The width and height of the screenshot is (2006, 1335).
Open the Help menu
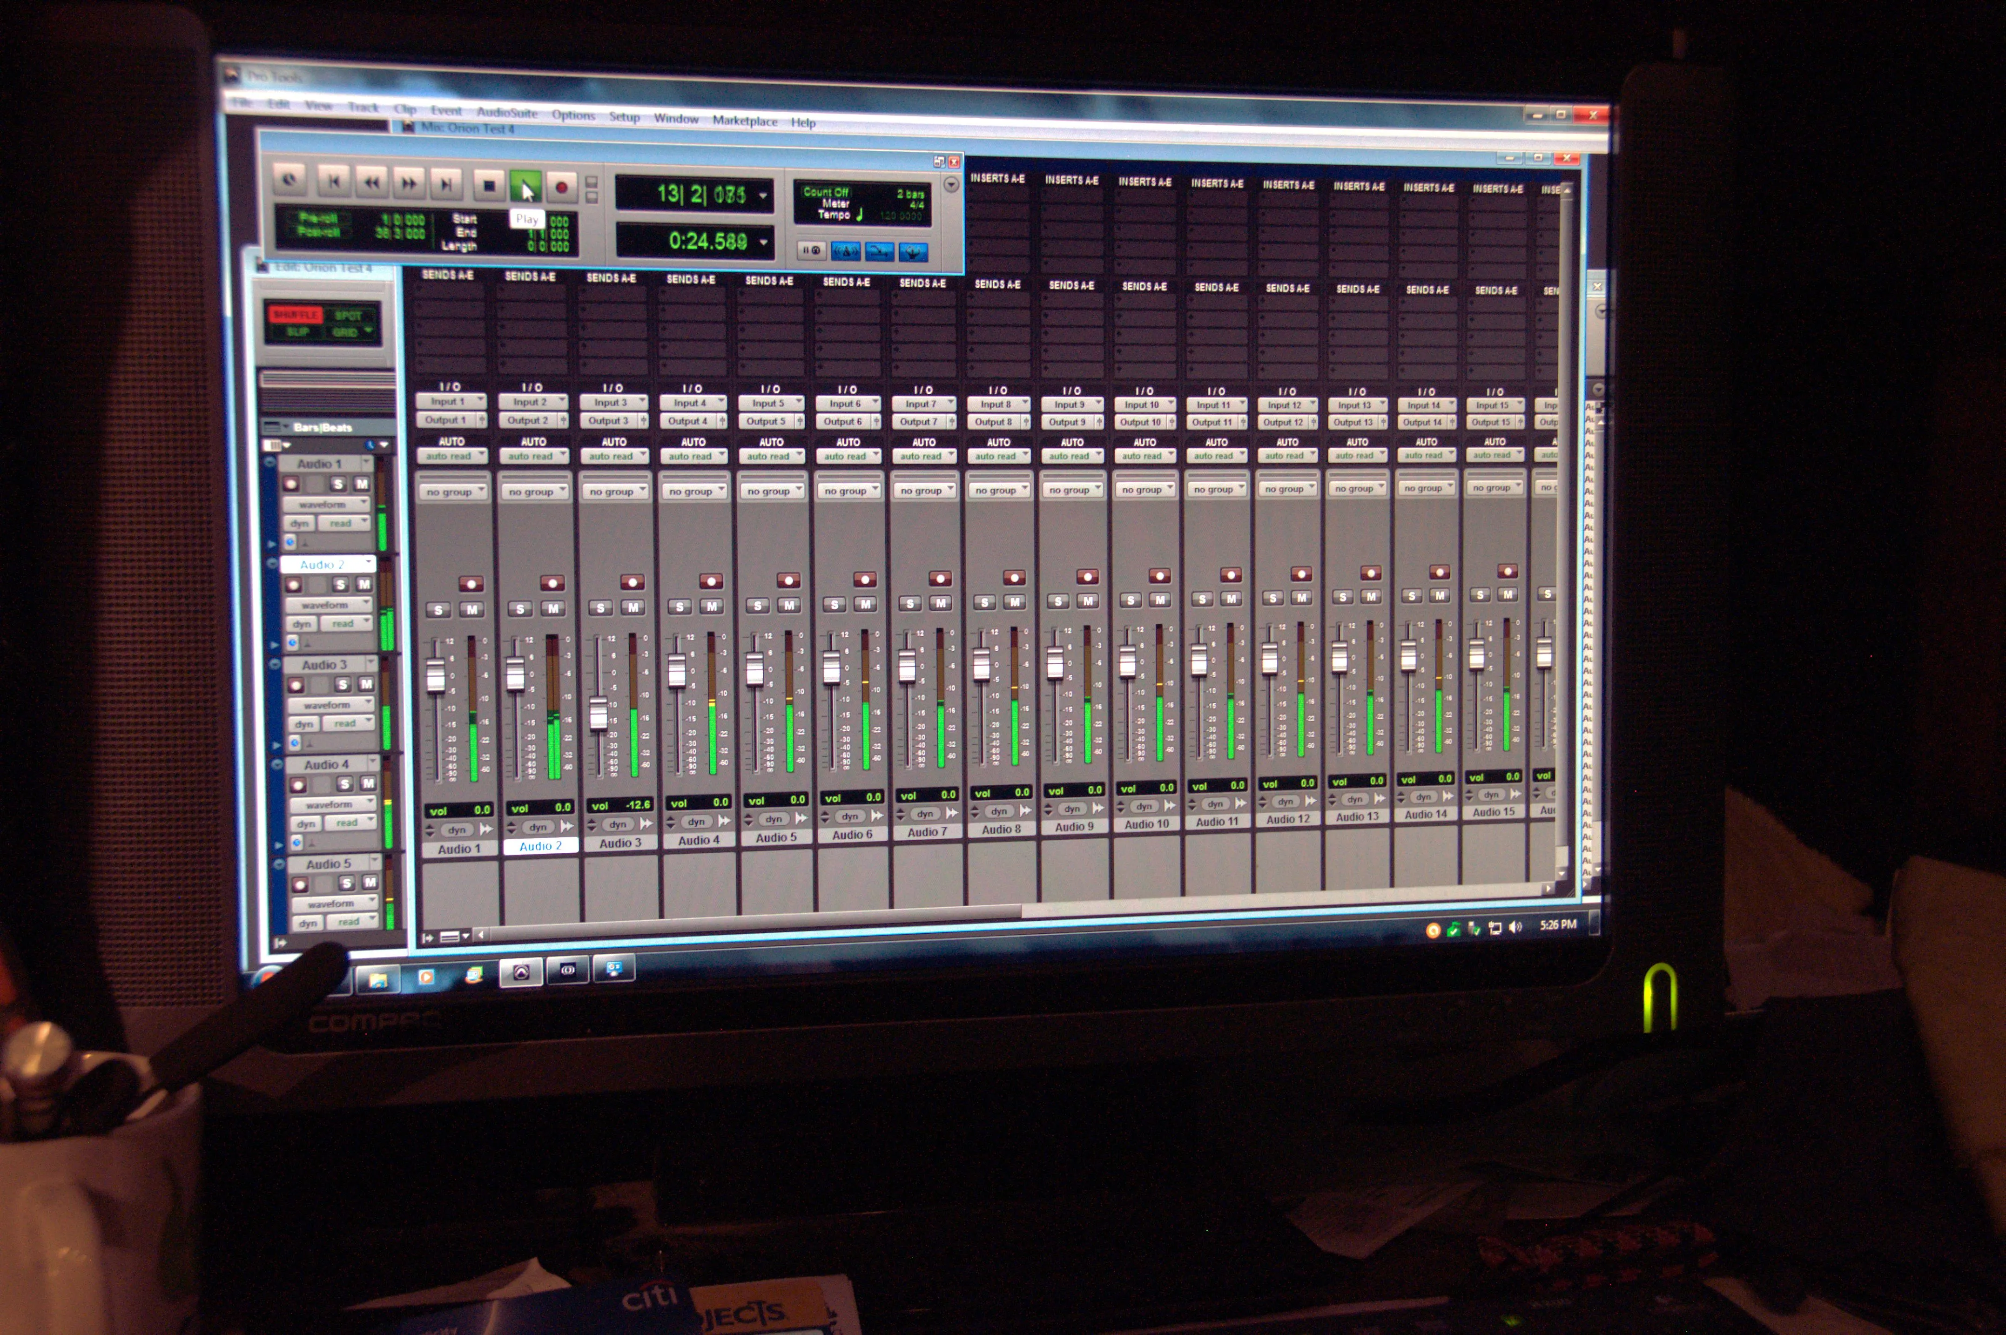[802, 122]
